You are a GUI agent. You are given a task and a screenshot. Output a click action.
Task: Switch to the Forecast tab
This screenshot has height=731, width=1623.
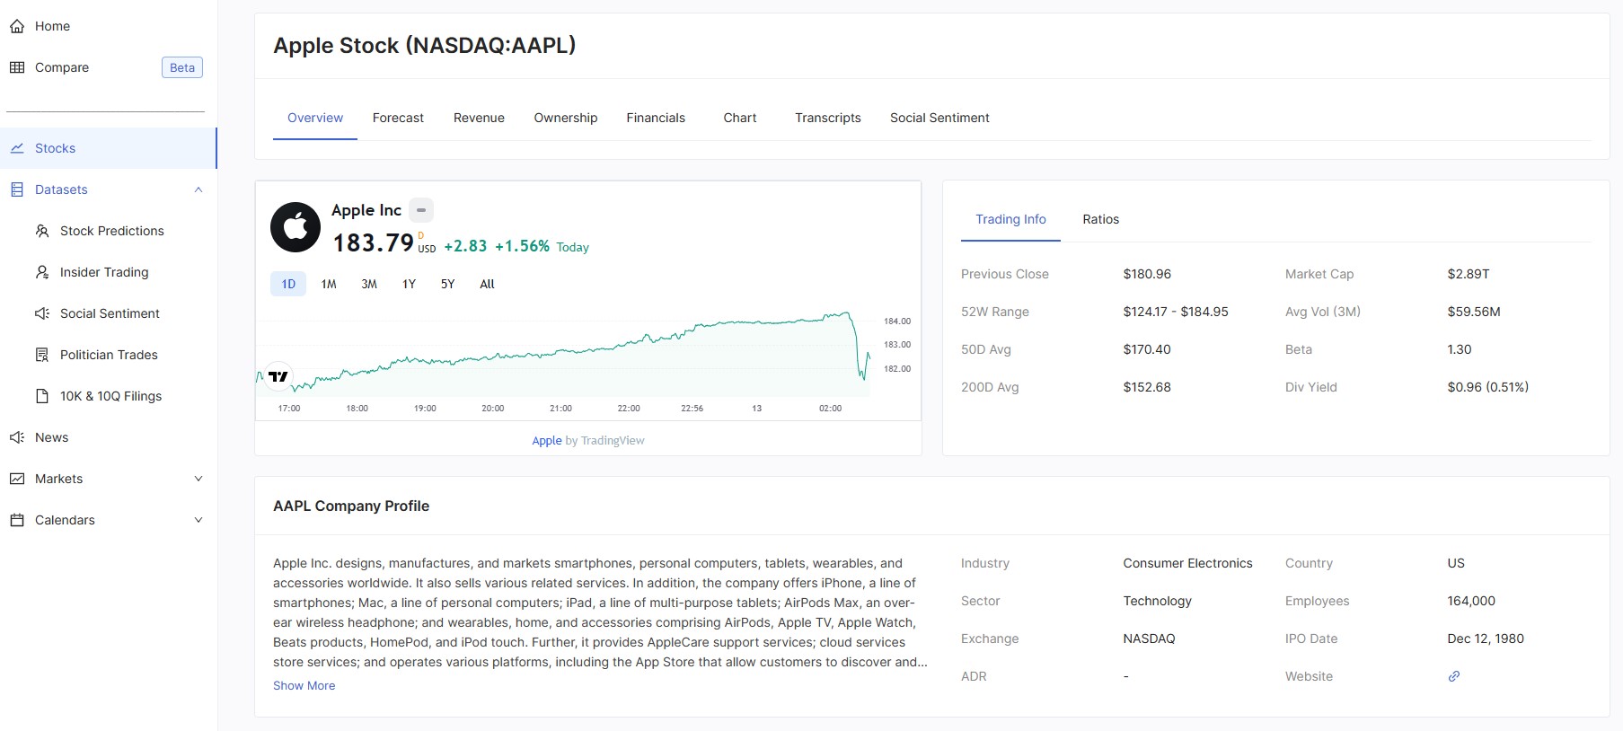click(398, 118)
